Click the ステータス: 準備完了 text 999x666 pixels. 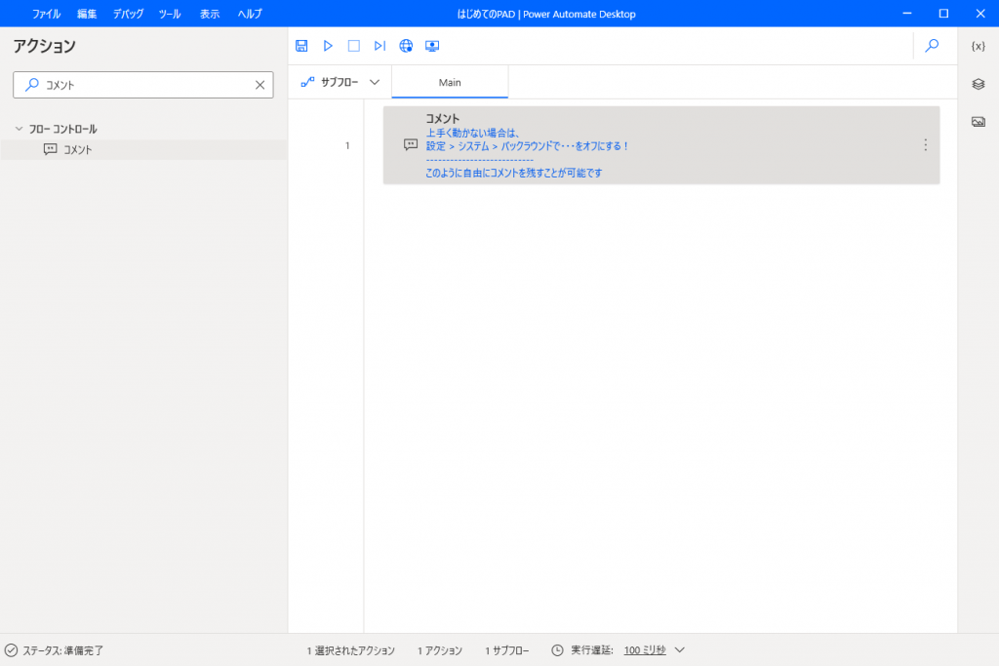63,650
